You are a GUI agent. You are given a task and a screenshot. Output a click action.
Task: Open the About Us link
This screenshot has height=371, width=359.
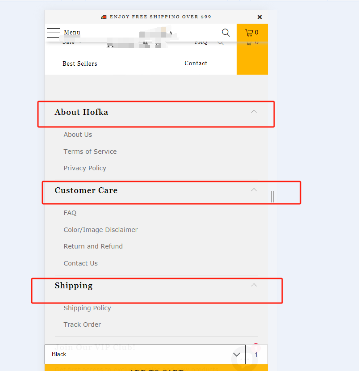[78, 135]
